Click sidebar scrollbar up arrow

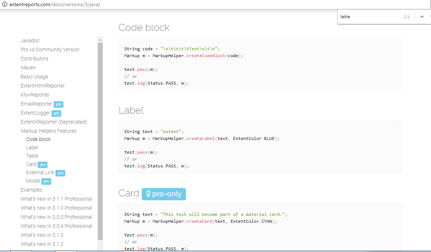100,40
